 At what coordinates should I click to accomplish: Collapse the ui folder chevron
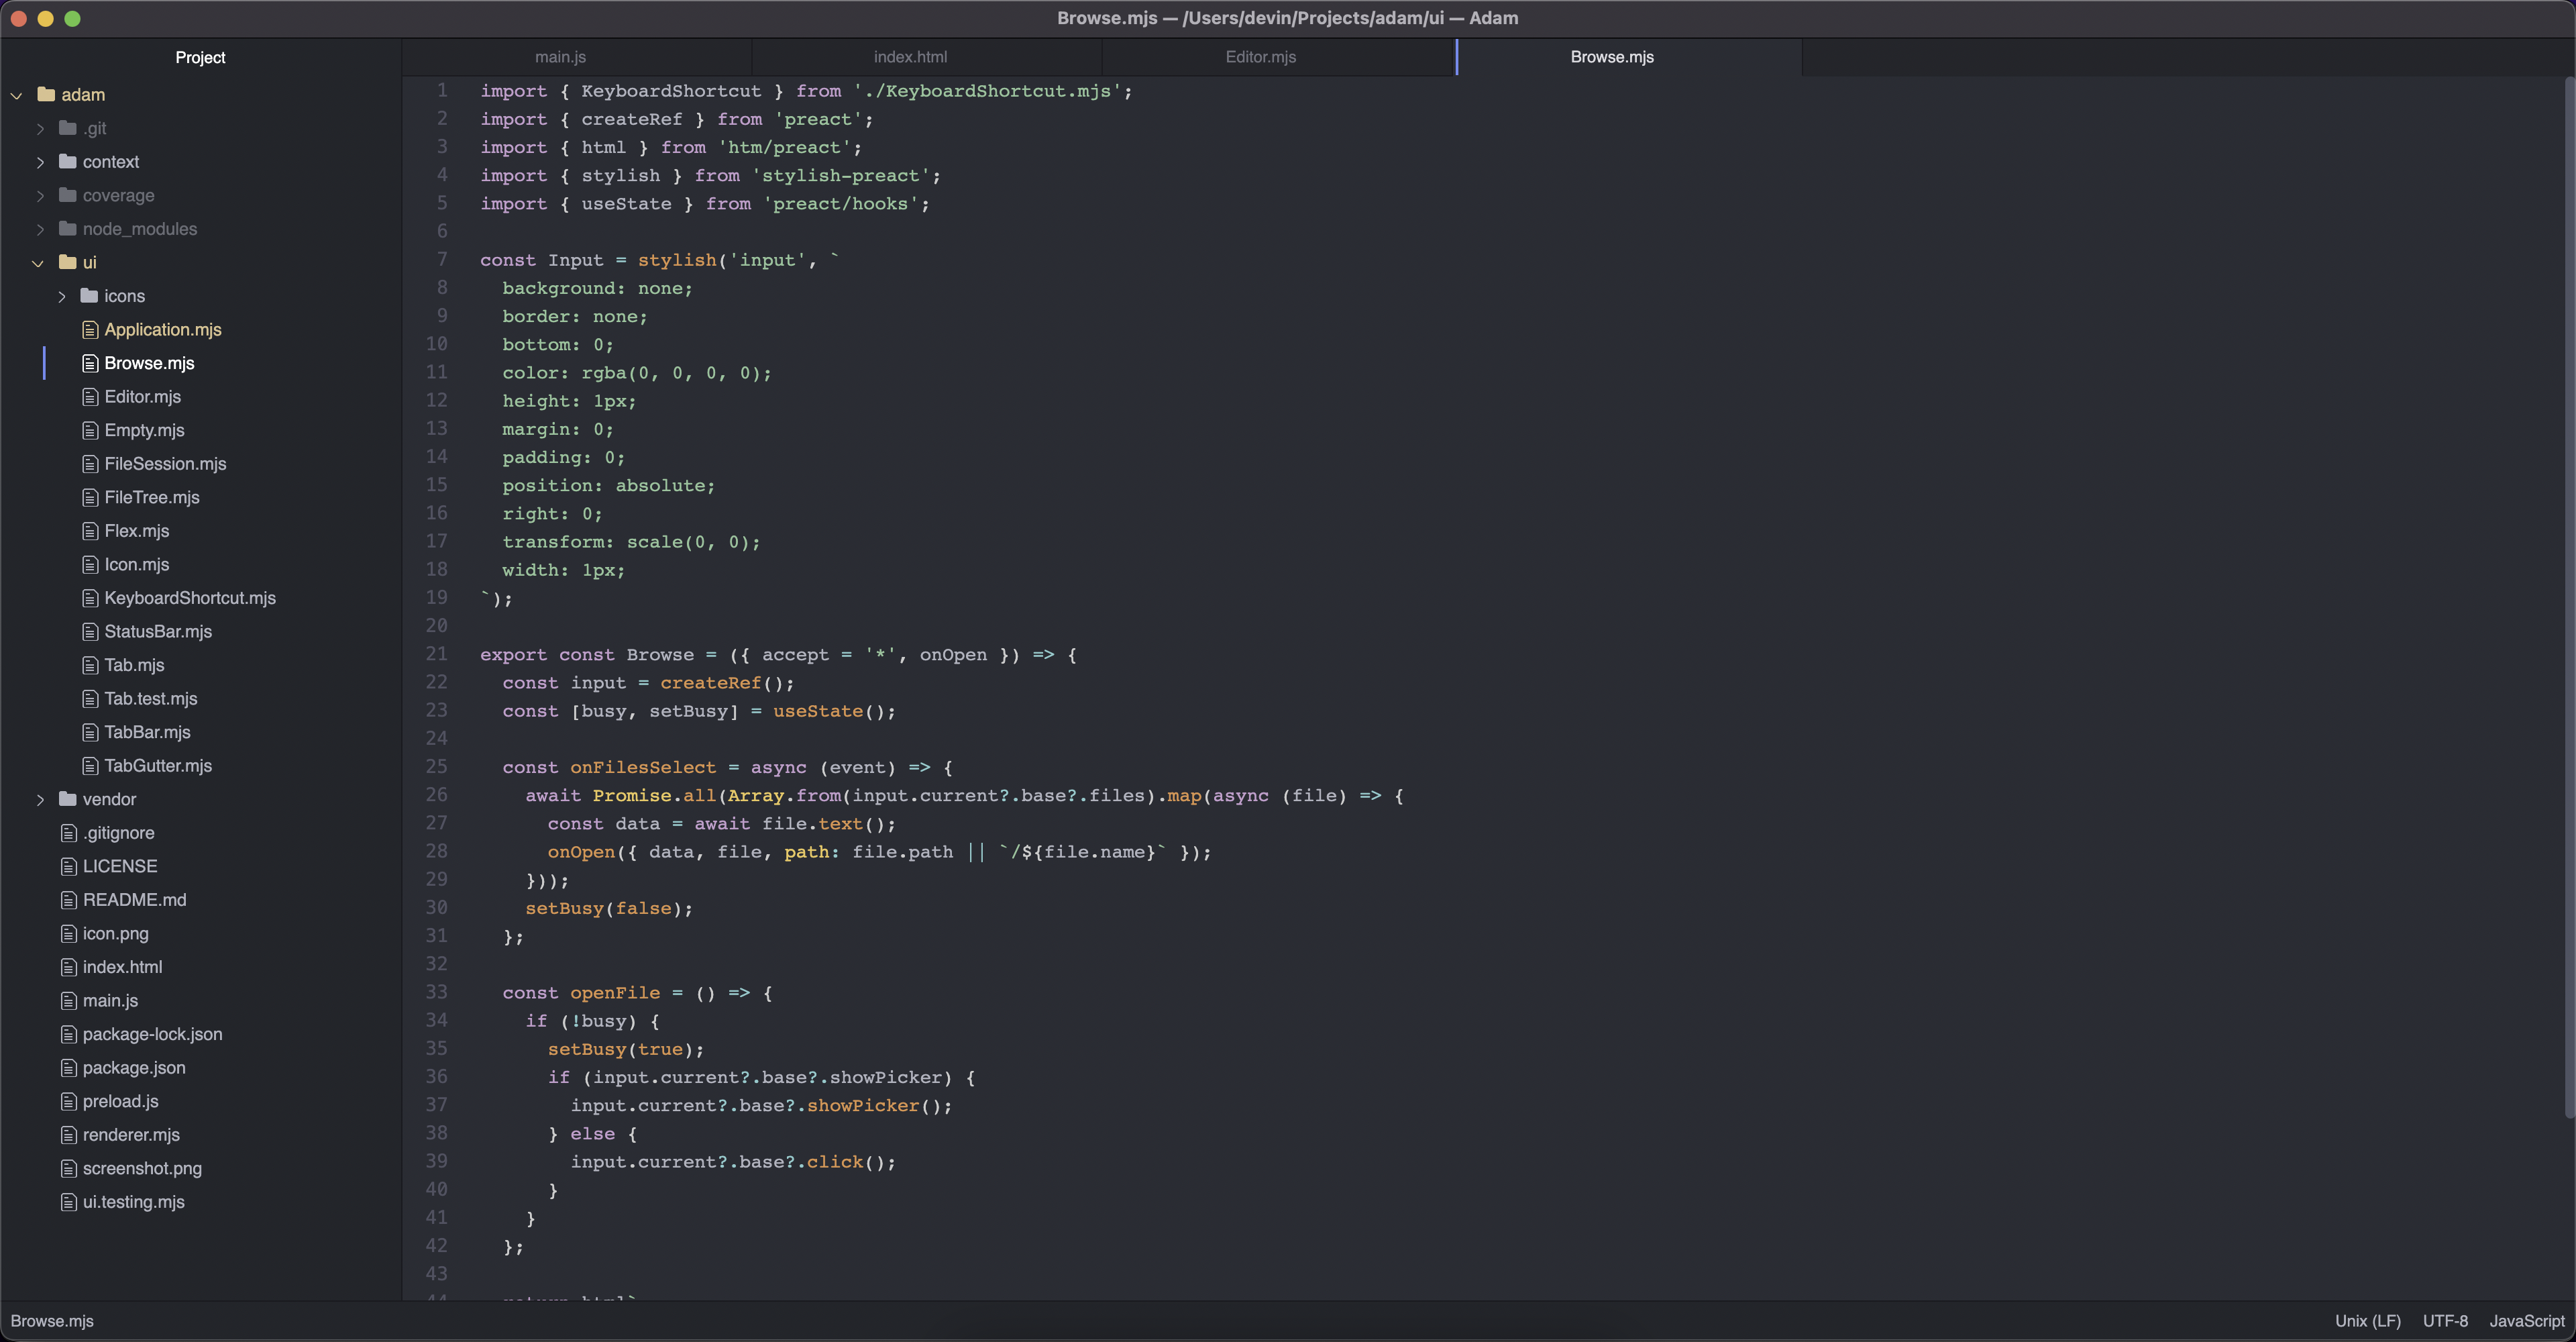38,263
